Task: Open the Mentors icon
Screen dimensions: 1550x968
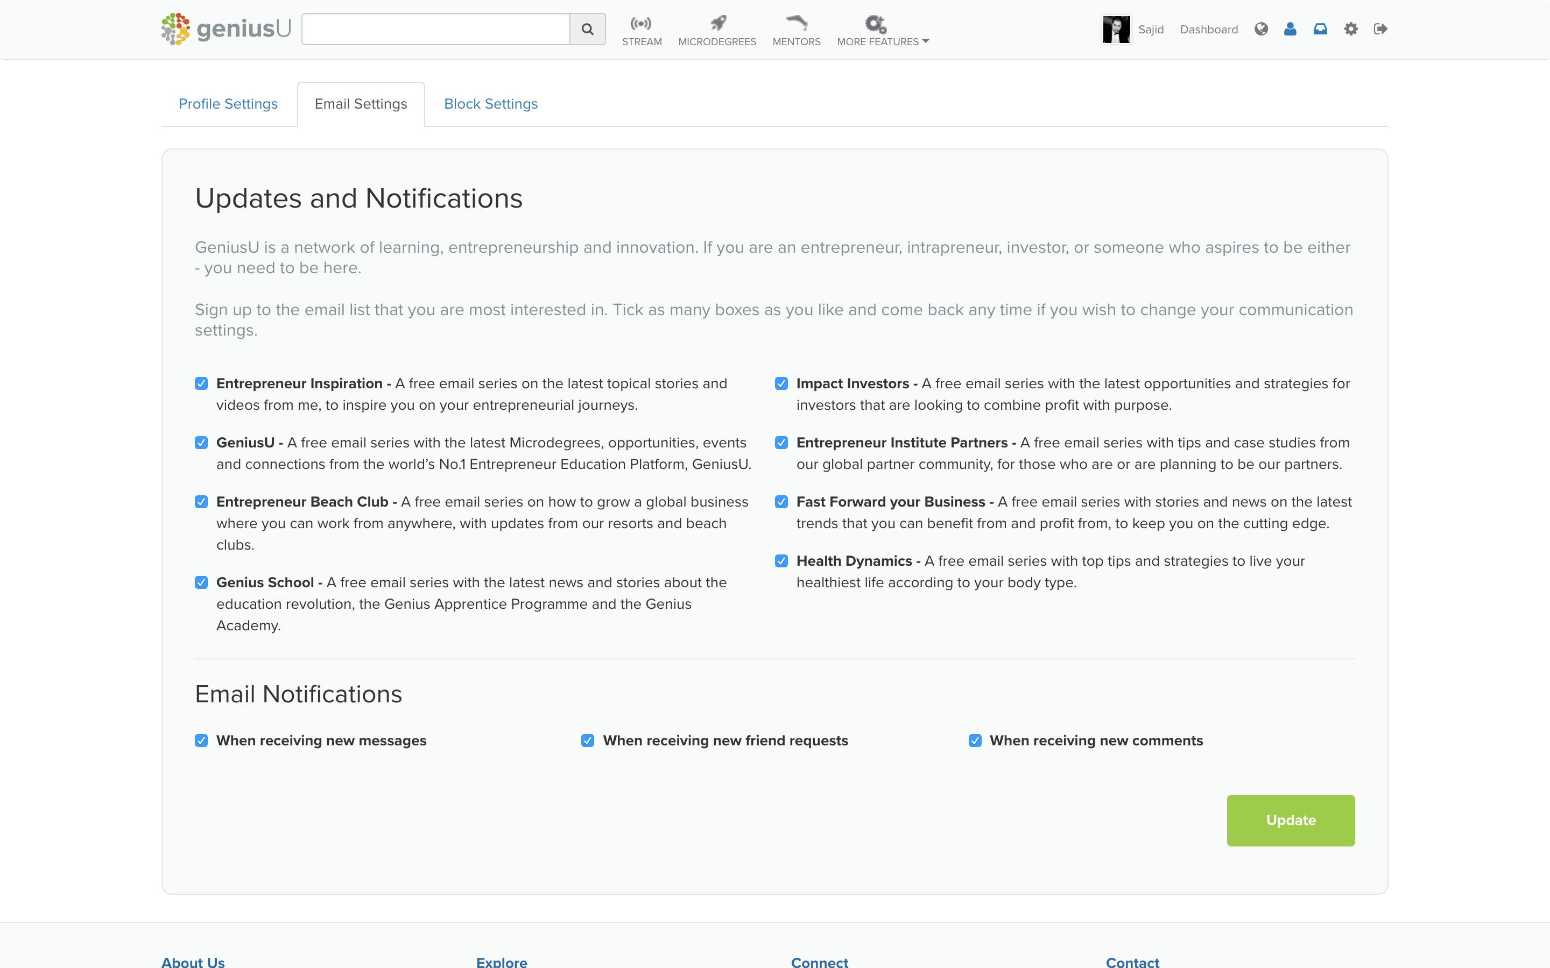Action: (797, 23)
